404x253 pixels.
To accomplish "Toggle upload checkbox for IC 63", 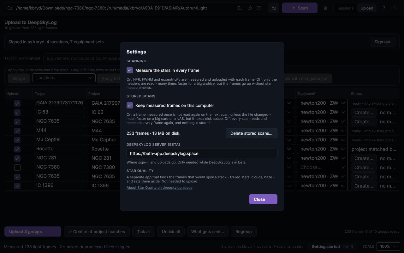I will [17, 112].
